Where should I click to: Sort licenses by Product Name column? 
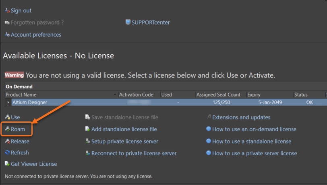tap(60, 95)
